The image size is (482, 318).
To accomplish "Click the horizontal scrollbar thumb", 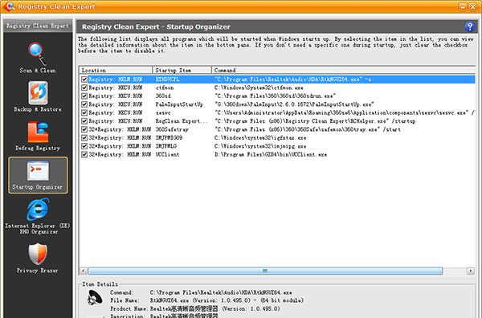I will tap(265, 271).
